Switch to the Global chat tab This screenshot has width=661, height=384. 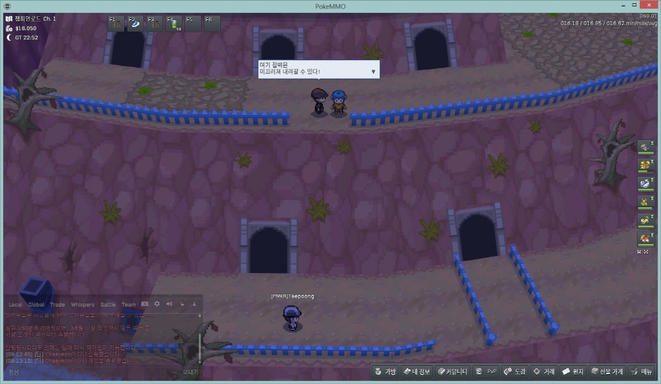tap(36, 305)
